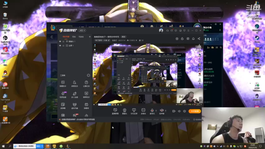Add 手机投屏 phone screen source
This screenshot has width=265, height=149.
pos(134,111)
